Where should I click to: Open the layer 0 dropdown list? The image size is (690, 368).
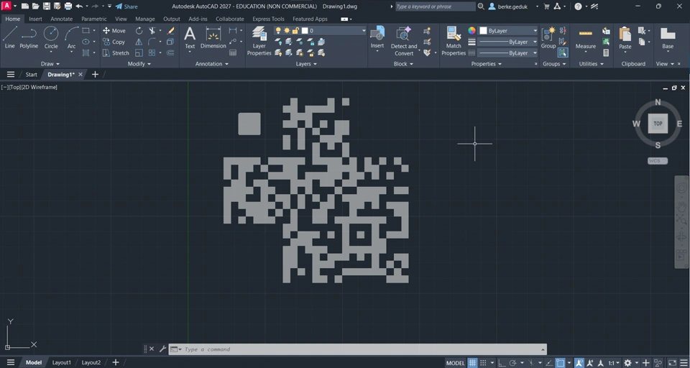point(320,31)
